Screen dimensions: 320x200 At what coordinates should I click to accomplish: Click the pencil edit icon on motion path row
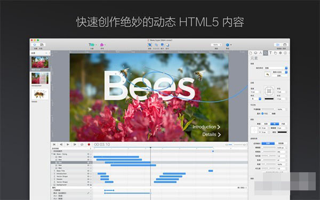click(89, 193)
